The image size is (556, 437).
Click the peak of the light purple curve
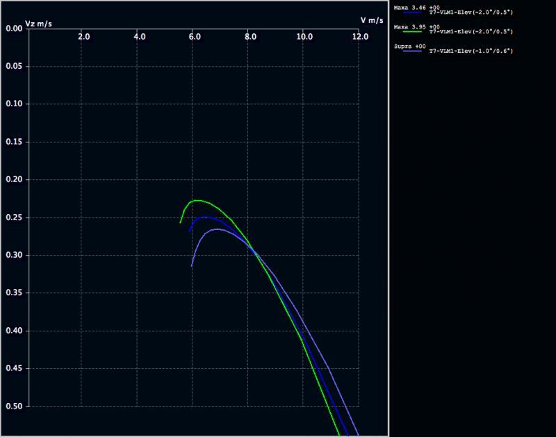click(216, 229)
